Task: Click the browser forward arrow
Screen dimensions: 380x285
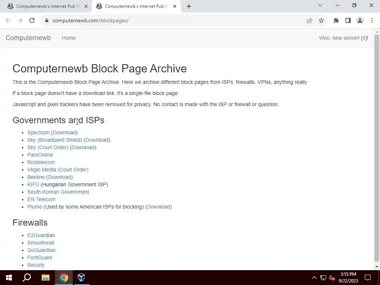Action: click(20, 21)
